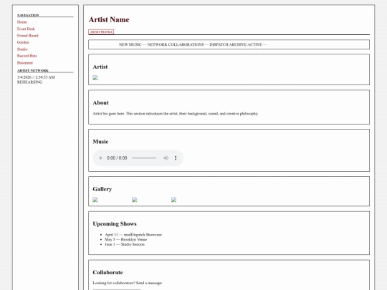Click the Gallery section heading
The height and width of the screenshot is (290, 387).
pyautogui.click(x=102, y=189)
